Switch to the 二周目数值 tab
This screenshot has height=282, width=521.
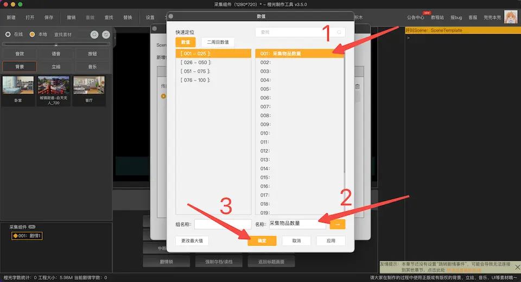[218, 42]
